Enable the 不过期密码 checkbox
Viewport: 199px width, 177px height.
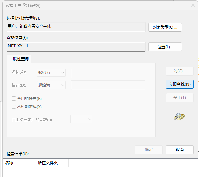click(x=14, y=107)
